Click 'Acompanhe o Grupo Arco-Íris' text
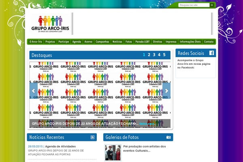This screenshot has height=162, width=243. point(194,64)
